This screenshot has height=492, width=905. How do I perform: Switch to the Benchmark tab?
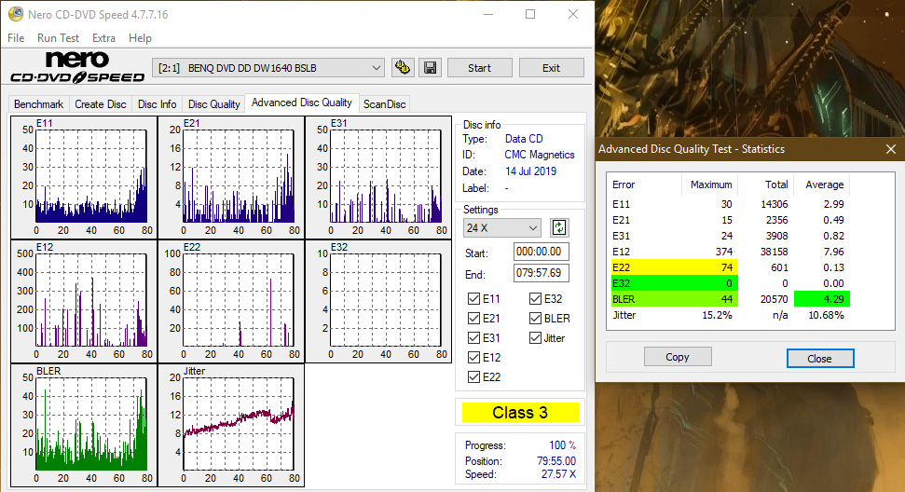(38, 104)
